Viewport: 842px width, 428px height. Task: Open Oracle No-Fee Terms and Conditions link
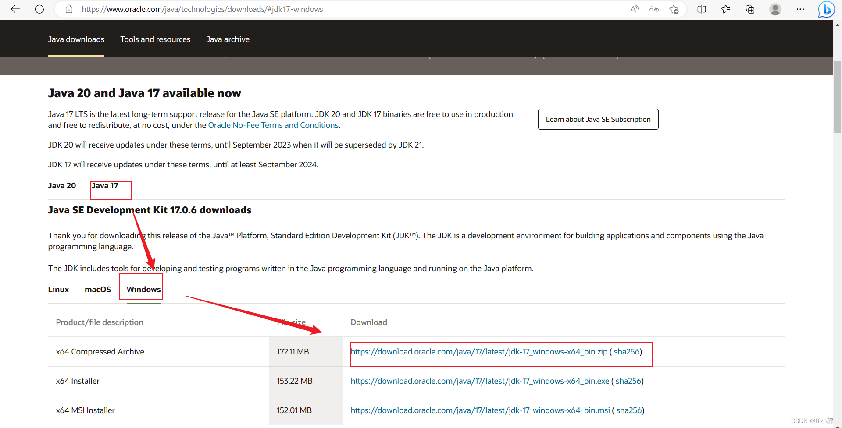point(273,125)
